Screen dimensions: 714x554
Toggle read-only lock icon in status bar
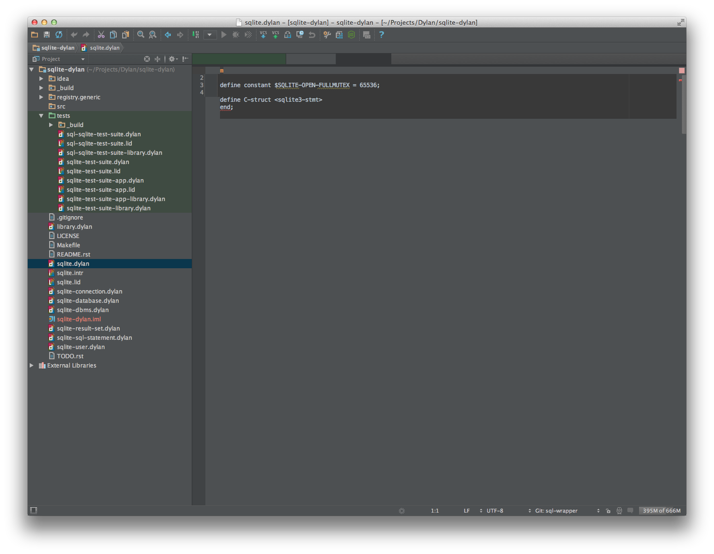(x=608, y=511)
